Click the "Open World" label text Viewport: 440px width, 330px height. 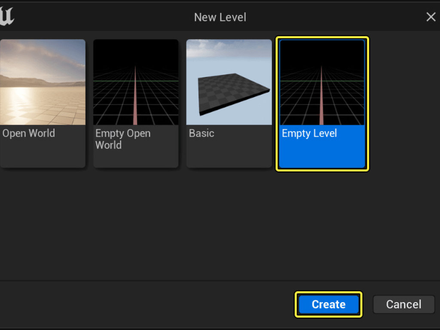pyautogui.click(x=29, y=133)
